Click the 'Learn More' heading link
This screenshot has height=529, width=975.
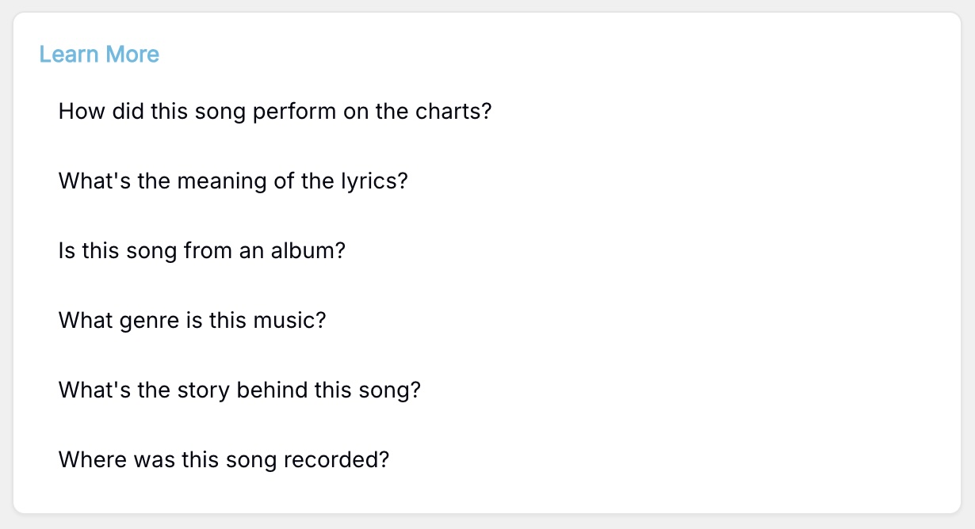tap(99, 54)
